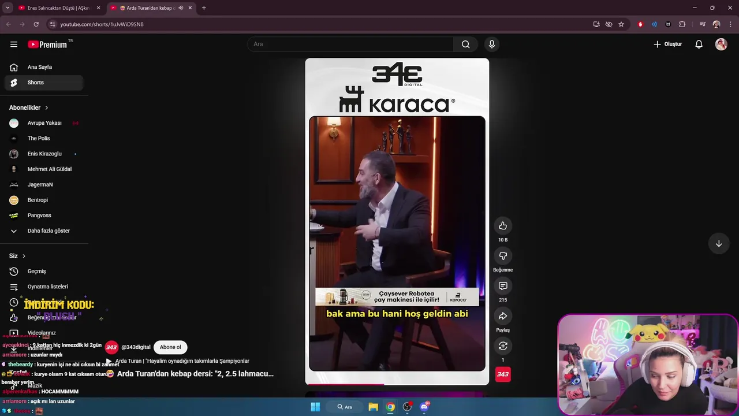Mute the Arda Turan tab audio
The width and height of the screenshot is (739, 416).
[x=181, y=8]
